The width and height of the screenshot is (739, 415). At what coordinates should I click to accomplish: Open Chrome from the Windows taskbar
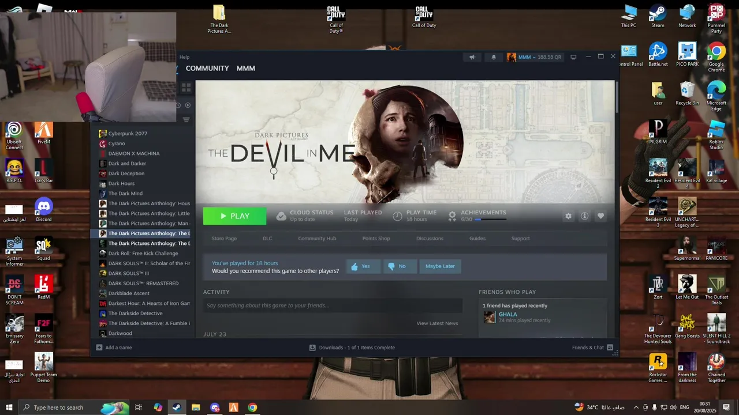[x=252, y=408]
